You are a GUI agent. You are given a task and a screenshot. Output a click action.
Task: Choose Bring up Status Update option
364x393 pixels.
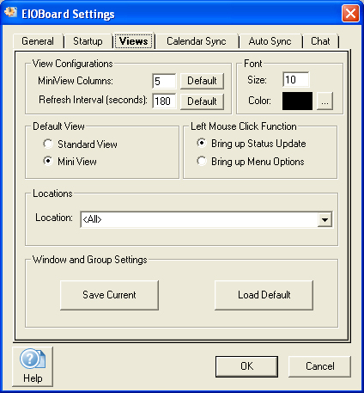coord(202,143)
